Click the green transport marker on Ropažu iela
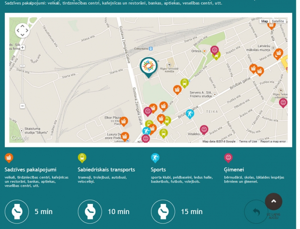The image size is (300, 229). click(184, 83)
